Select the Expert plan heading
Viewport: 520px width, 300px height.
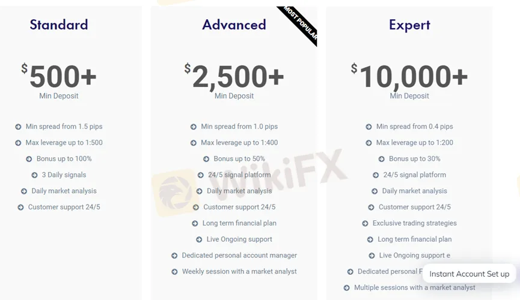(x=409, y=25)
